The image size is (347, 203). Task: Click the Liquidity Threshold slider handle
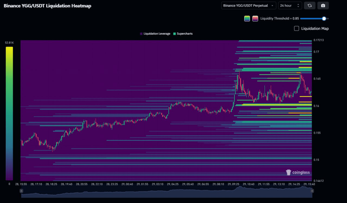[x=324, y=19]
